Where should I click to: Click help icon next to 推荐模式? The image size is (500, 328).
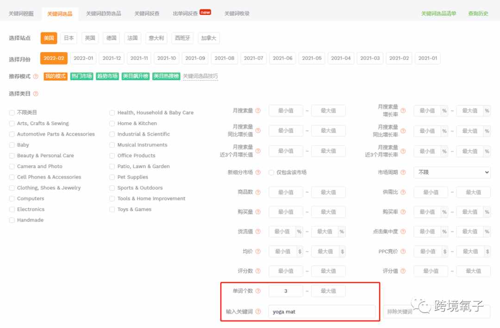[x=36, y=76]
